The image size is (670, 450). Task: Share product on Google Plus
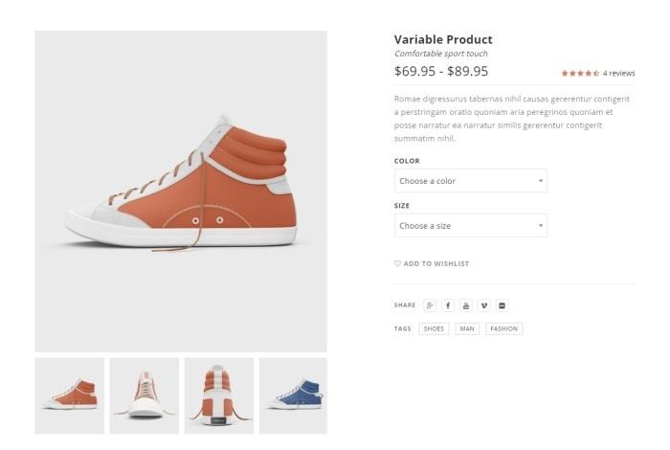430,305
